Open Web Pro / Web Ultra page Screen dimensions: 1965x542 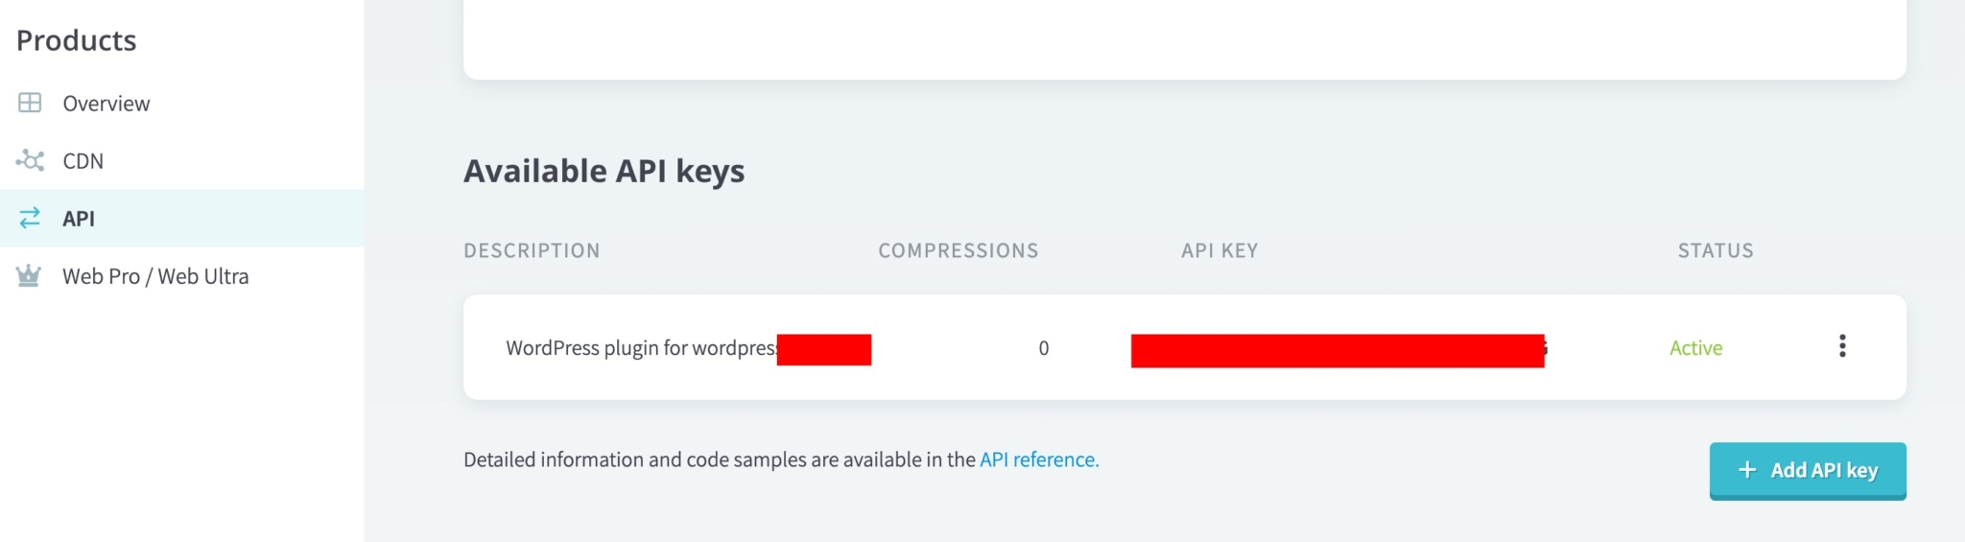(155, 276)
